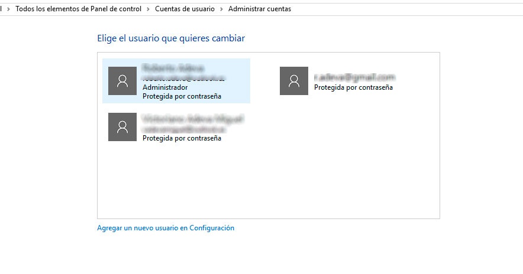
Task: Open 'Agregar un nuevo usuario en Configuración' link
Action: 166,228
